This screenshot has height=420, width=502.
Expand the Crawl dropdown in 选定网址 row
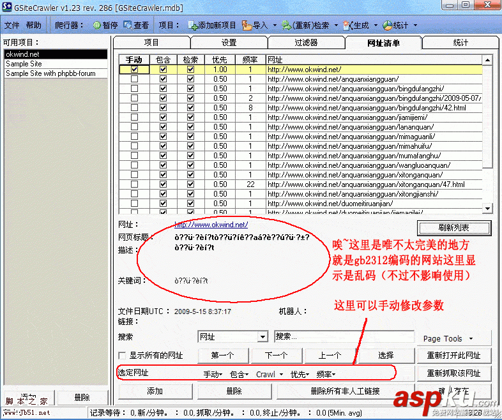coord(270,374)
